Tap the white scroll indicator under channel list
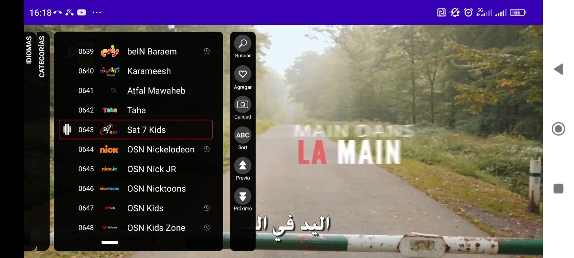574x258 pixels. coord(109,243)
